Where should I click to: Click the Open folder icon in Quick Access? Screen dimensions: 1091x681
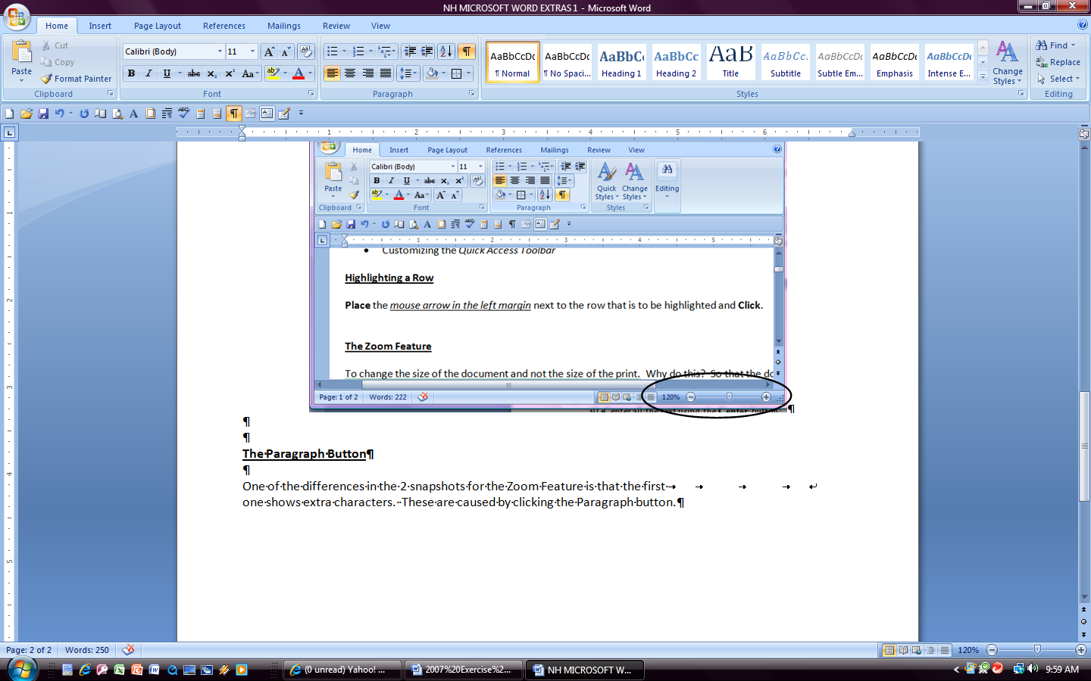[x=27, y=113]
